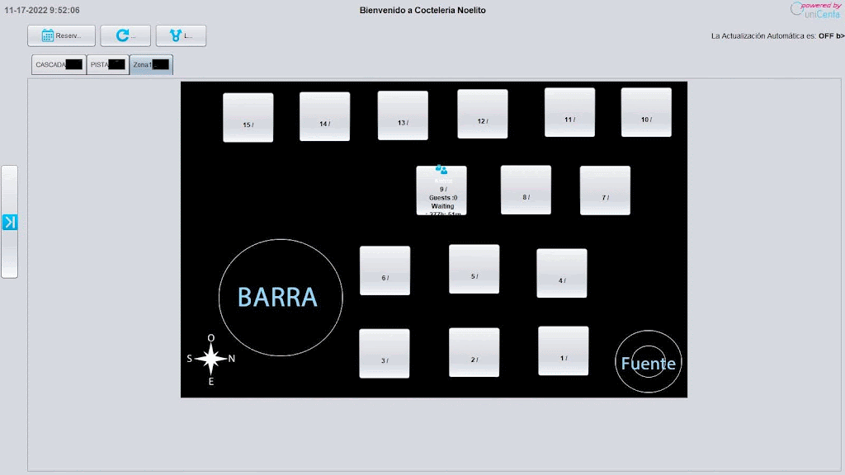Click the uniCenta logo
845x475 pixels.
pos(815,9)
